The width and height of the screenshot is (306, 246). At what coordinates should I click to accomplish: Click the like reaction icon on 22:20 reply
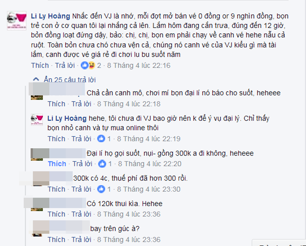[x=102, y=164]
